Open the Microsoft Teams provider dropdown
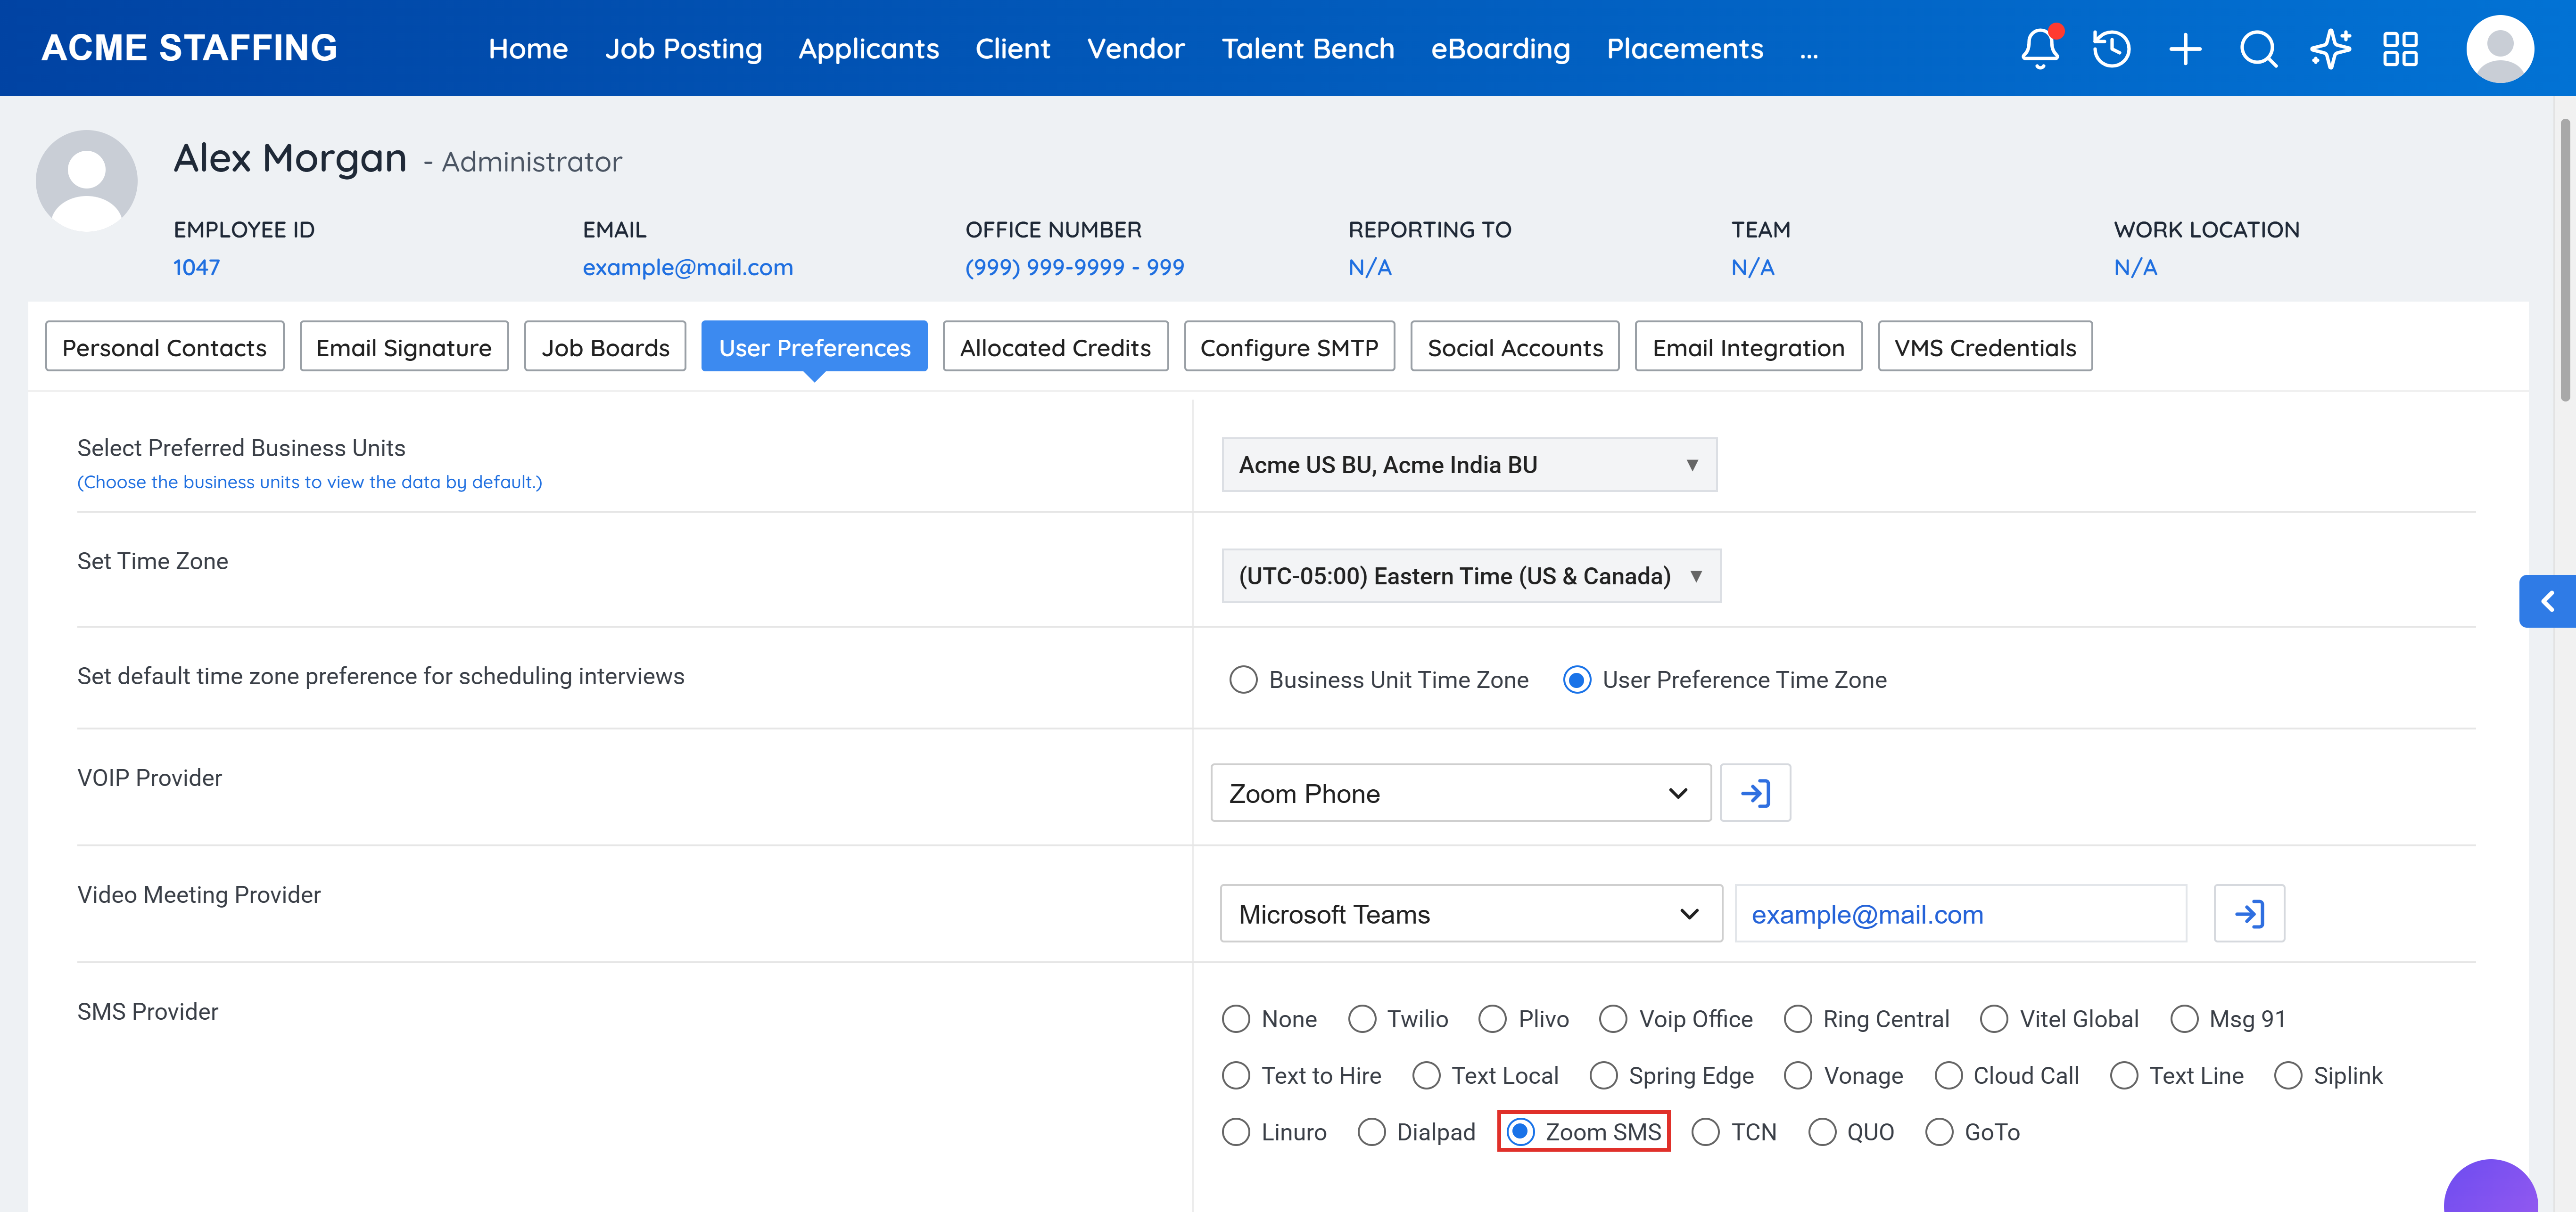This screenshot has width=2576, height=1212. pyautogui.click(x=1471, y=913)
